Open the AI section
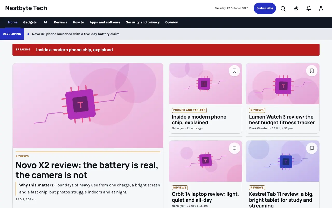332x208 pixels. pos(45,22)
